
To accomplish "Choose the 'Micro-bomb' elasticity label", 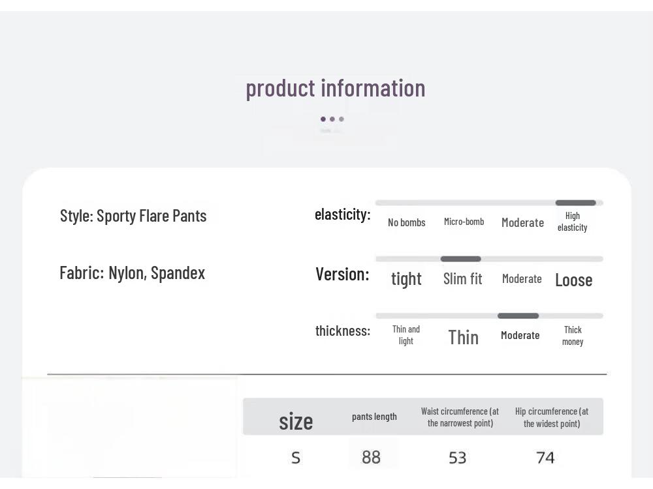I will (464, 222).
